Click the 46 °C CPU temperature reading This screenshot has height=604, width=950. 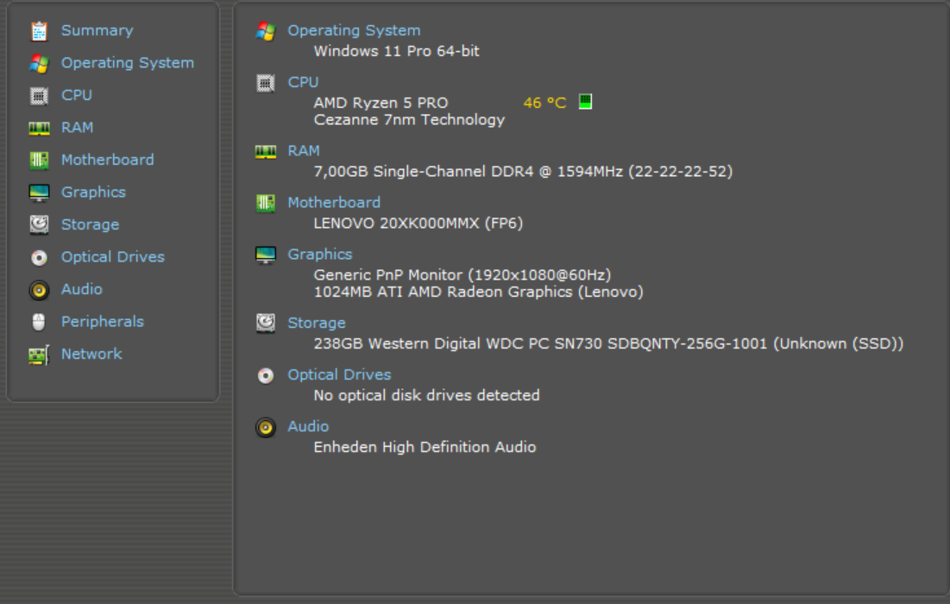544,103
